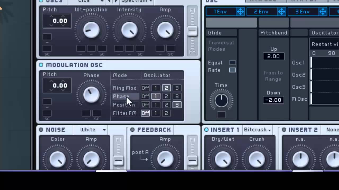The height and width of the screenshot is (190, 339).
Task: Set Position modulation oscillator to 2
Action: (166, 105)
